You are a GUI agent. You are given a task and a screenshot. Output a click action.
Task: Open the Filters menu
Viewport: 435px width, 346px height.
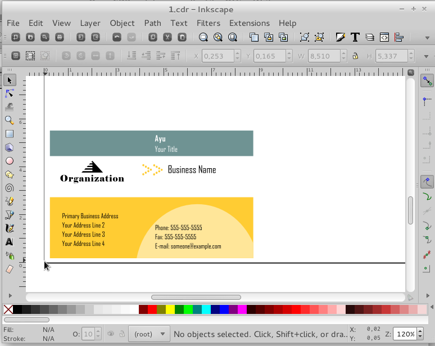tap(209, 23)
